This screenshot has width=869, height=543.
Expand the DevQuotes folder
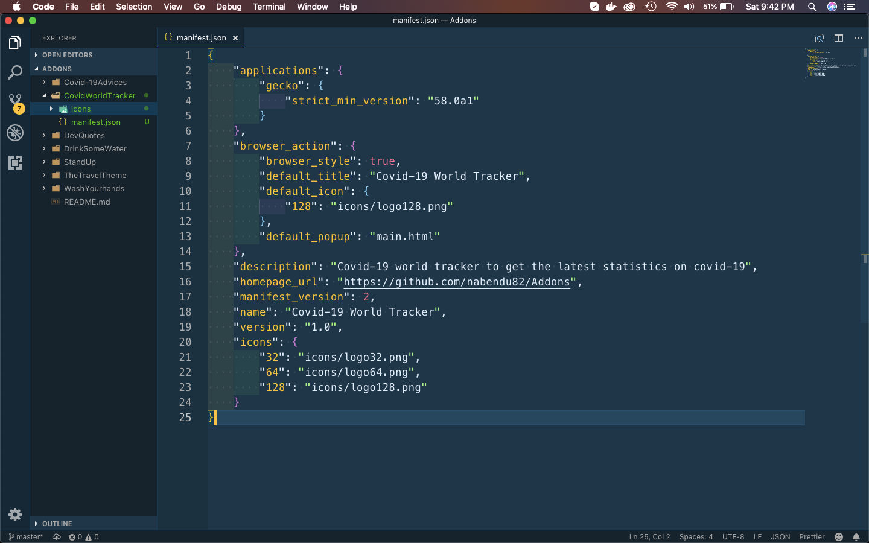point(94,136)
